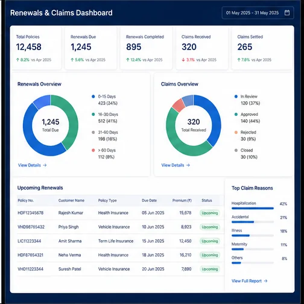Select the Total Policies card
Viewport: 304px width, 304px height.
coord(36,48)
